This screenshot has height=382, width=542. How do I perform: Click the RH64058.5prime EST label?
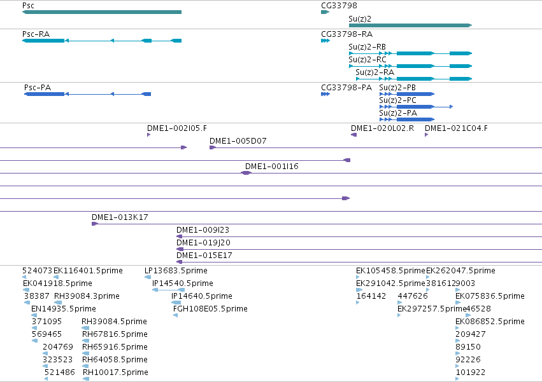pyautogui.click(x=115, y=360)
